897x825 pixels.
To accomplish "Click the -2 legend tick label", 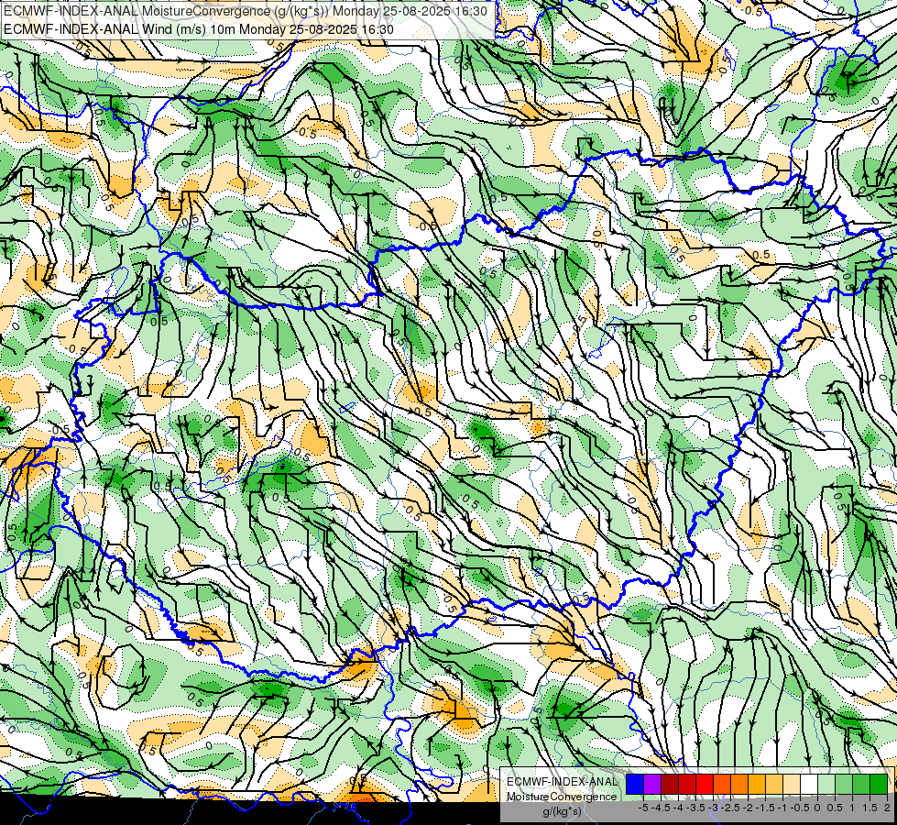I will pos(749,808).
